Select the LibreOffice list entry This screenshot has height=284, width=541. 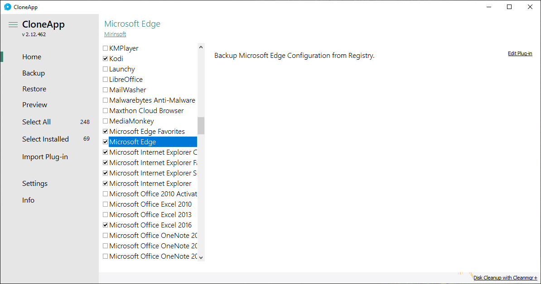point(126,79)
